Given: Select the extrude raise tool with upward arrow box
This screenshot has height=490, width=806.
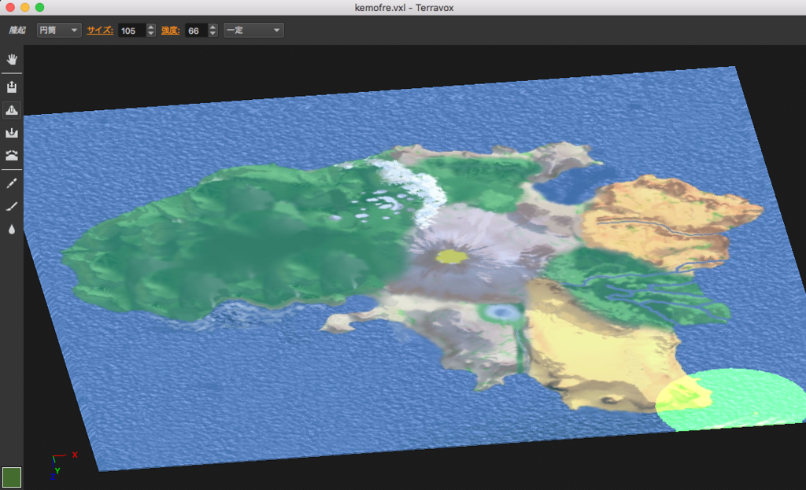Looking at the screenshot, I should click(12, 87).
